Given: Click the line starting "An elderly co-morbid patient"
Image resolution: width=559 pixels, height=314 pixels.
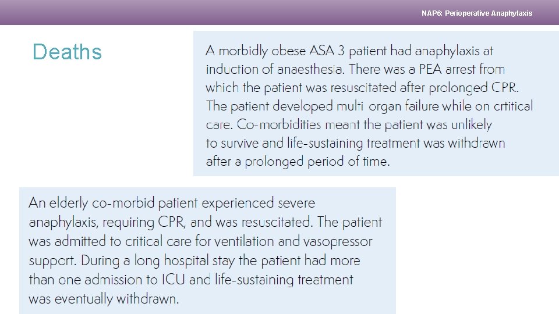Looking at the screenshot, I should [172, 203].
